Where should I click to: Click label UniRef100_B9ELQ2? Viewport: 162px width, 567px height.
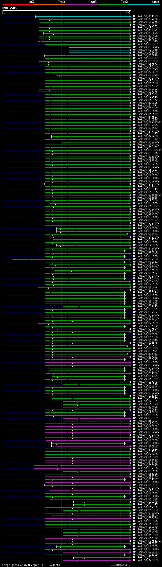click(145, 220)
